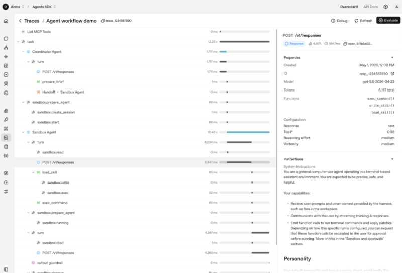Open the home icon in the sidebar
Screen dimensions: 402x273
(6, 21)
